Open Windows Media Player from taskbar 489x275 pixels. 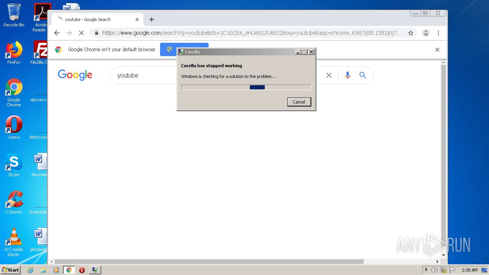[56, 270]
